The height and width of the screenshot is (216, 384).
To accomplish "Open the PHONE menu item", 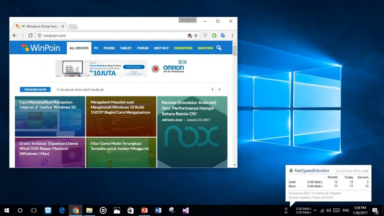I will click(109, 48).
